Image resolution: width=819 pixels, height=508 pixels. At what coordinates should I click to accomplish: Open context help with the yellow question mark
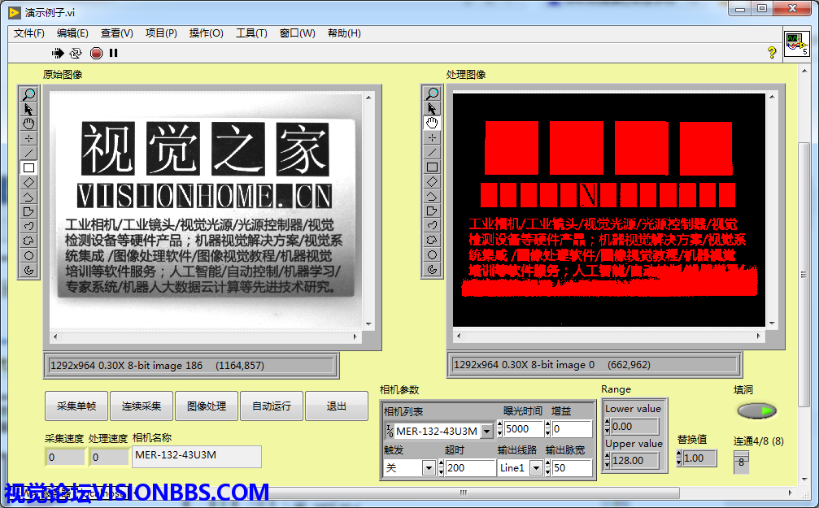[772, 52]
